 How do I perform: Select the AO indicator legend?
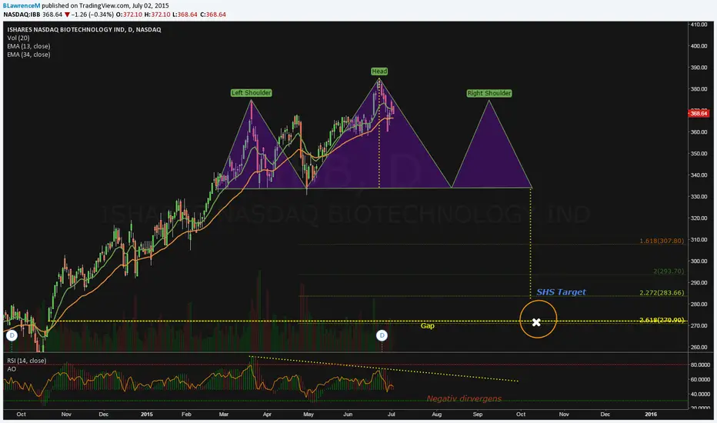(12, 368)
